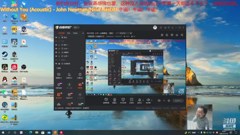Switch to the third scene tab
240x135 pixels.
[75, 33]
